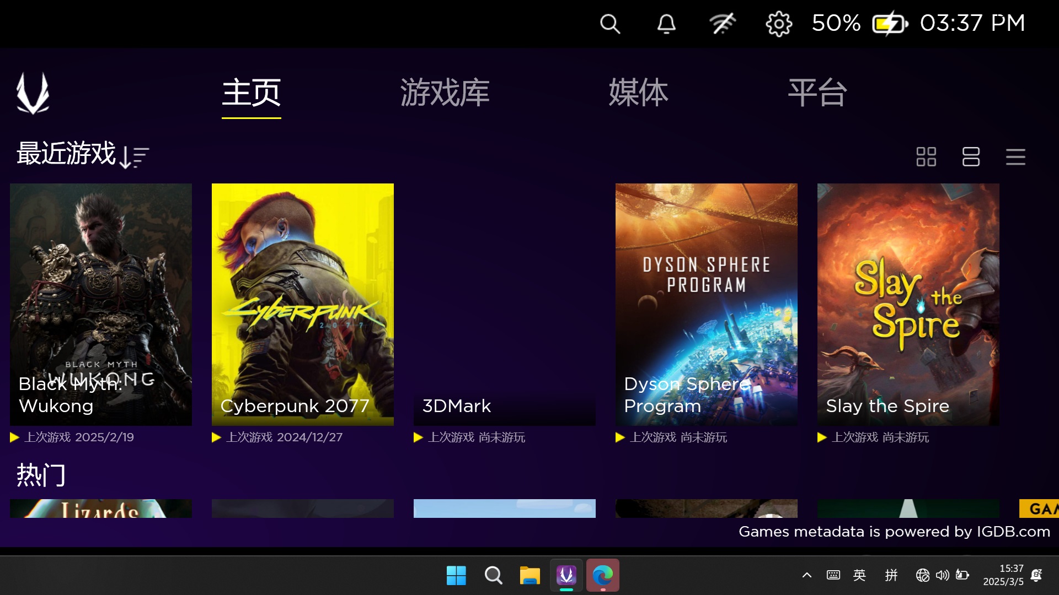
Task: Click battery tray icon
Action: coord(962,575)
